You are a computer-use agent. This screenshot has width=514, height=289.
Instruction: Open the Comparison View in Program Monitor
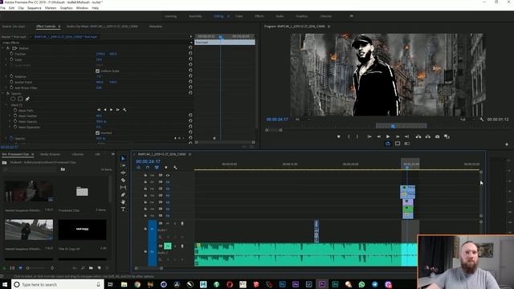click(x=447, y=136)
